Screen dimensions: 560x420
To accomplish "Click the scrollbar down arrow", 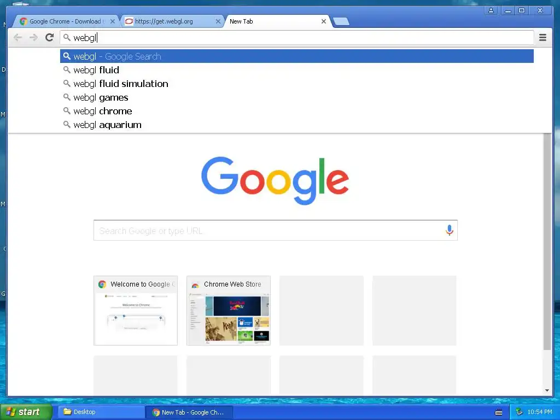I will [547, 390].
